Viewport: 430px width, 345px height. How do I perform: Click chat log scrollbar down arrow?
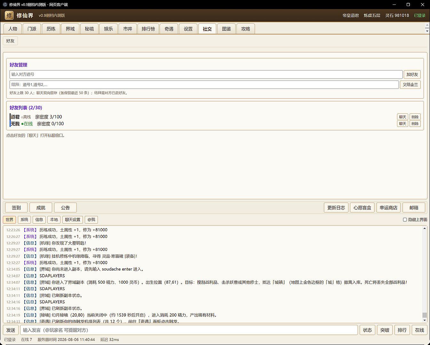tap(425, 320)
